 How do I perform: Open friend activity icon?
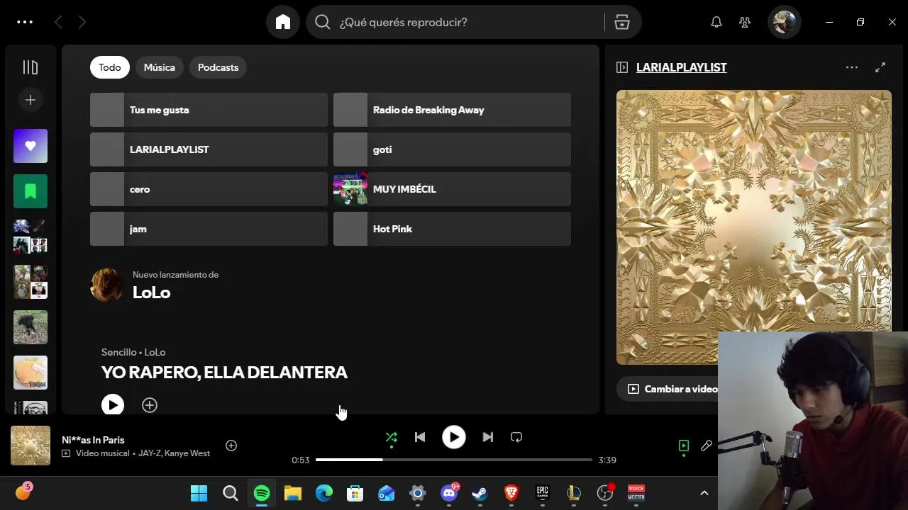745,22
